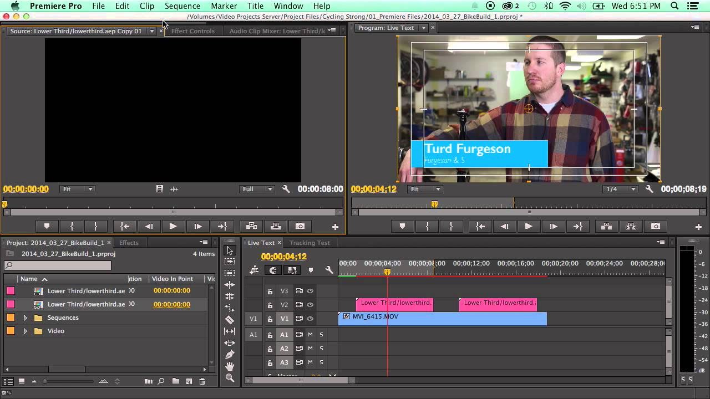Select the Slide tool
The width and height of the screenshot is (710, 399).
(x=230, y=343)
